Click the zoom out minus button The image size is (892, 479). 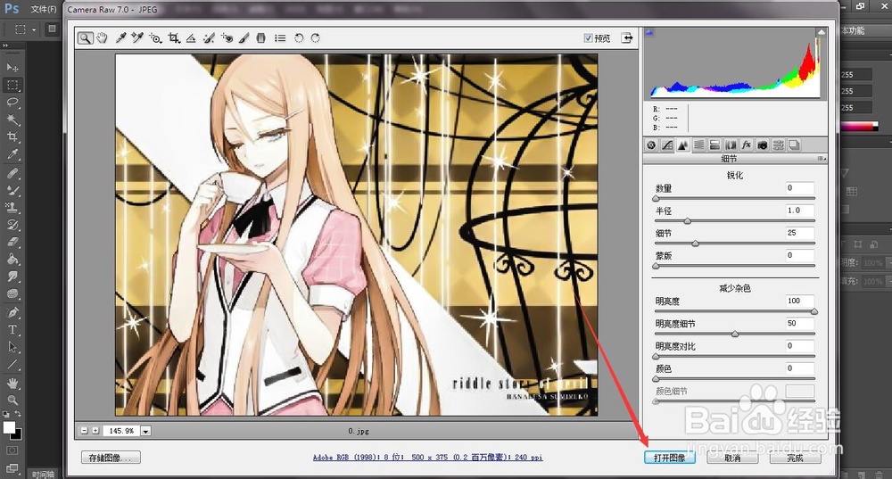tap(84, 431)
